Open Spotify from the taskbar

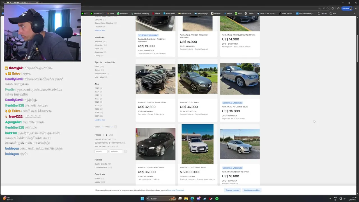217,199
